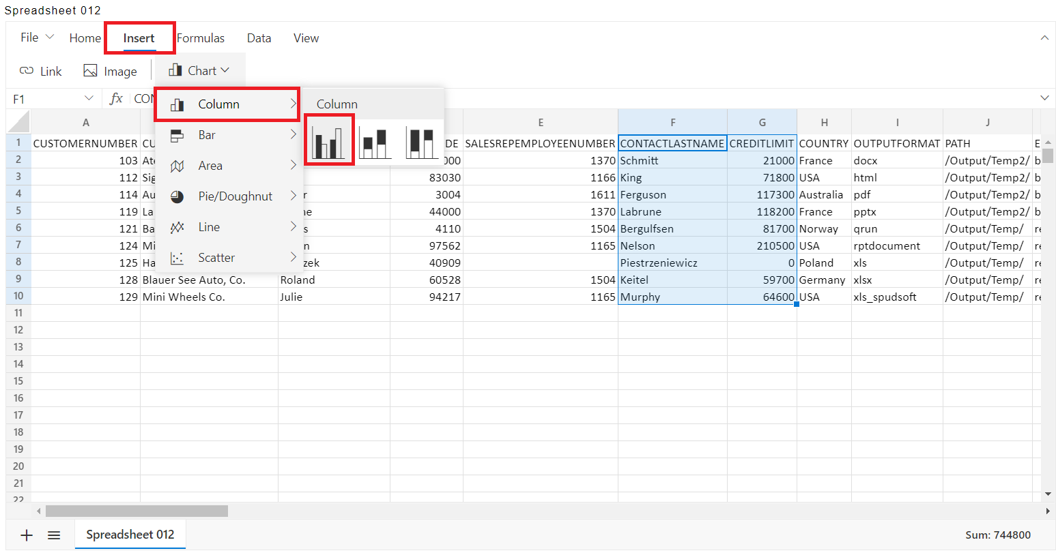1056x553 pixels.
Task: Click the OUTPUTFORMAT header cell
Action: [897, 143]
